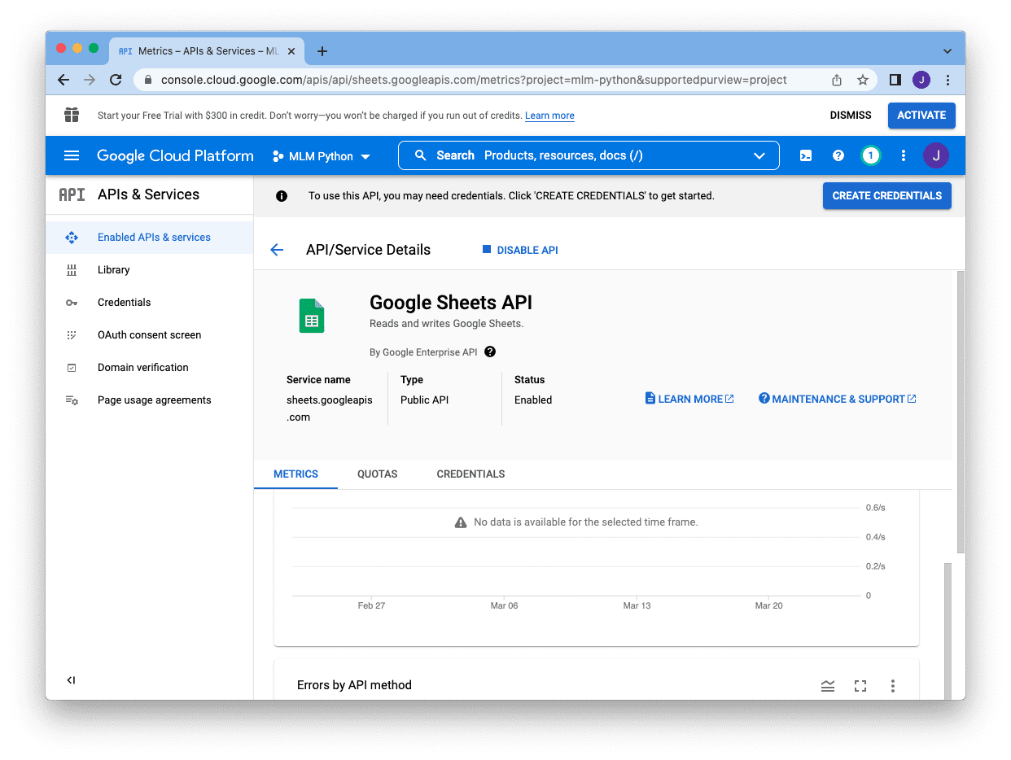Open Chrome profile avatar J
The image size is (1011, 760).
pyautogui.click(x=921, y=80)
